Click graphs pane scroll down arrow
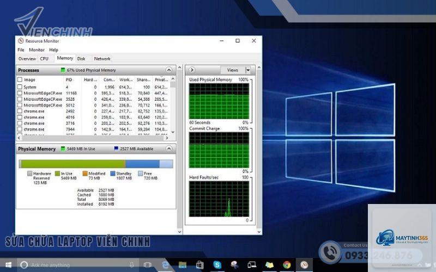This screenshot has width=436, height=272. tap(259, 232)
